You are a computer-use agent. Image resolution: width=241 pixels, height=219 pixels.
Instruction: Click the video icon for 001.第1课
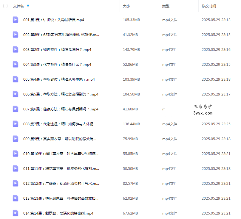[x=16, y=20]
